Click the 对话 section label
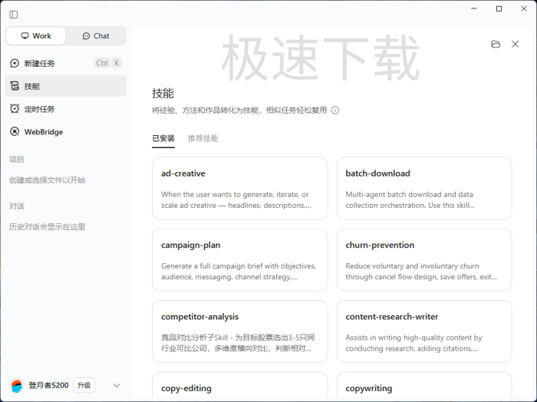 (16, 206)
